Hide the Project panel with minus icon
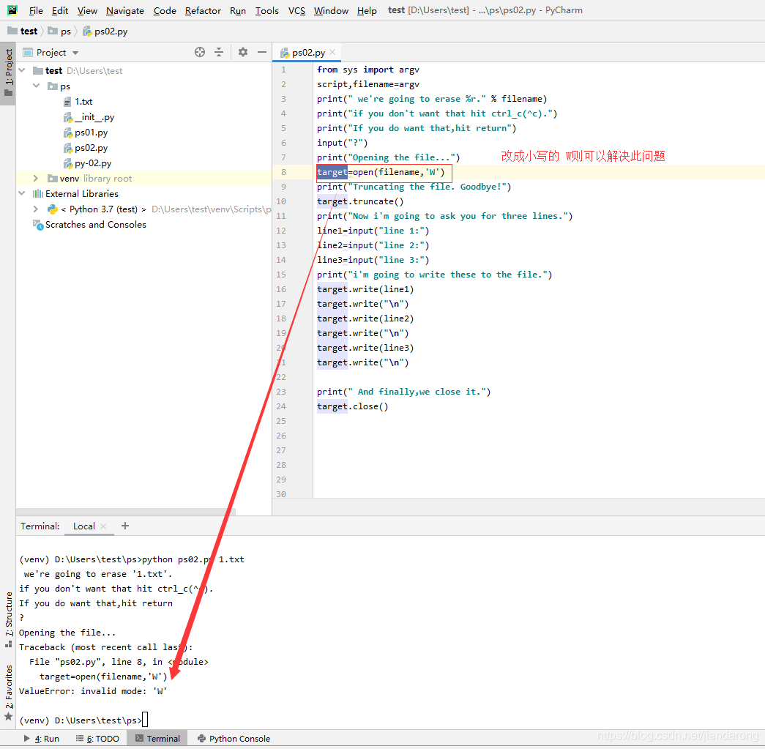 coord(262,52)
